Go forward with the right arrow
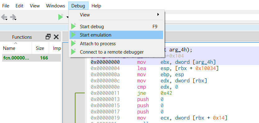Image resolution: width=259 pixels, height=123 pixels. click(x=13, y=17)
